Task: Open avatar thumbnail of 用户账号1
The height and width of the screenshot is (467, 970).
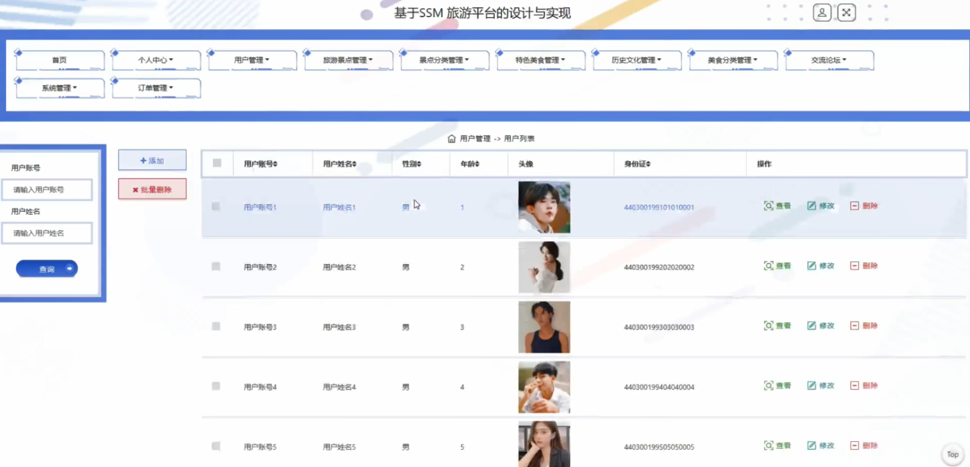Action: [544, 207]
